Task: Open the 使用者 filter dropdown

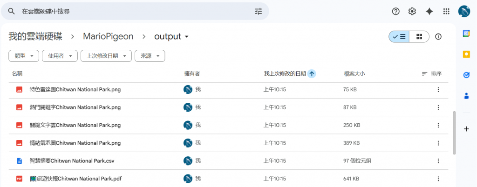Action: click(60, 56)
